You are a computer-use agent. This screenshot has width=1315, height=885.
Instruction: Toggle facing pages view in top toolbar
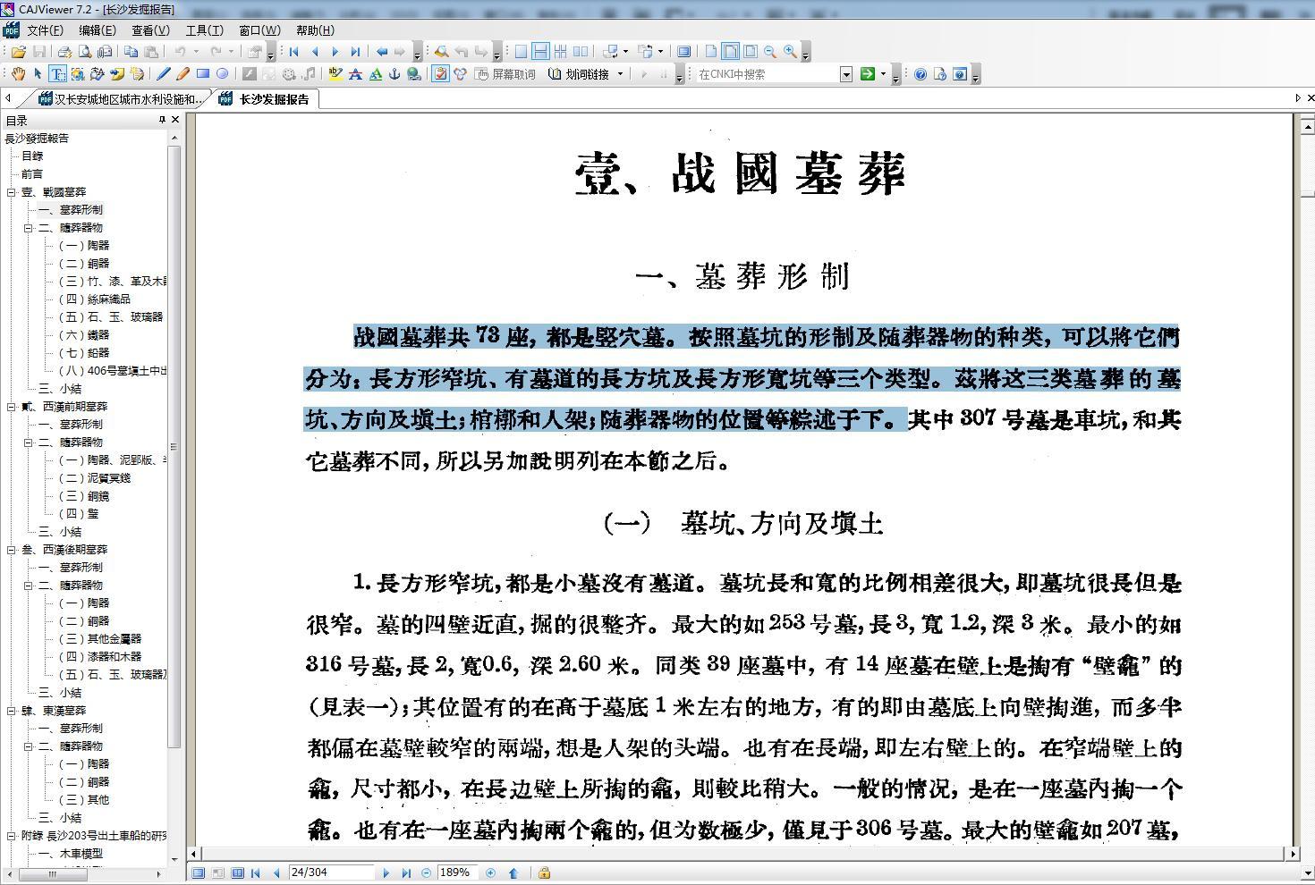coord(581,52)
